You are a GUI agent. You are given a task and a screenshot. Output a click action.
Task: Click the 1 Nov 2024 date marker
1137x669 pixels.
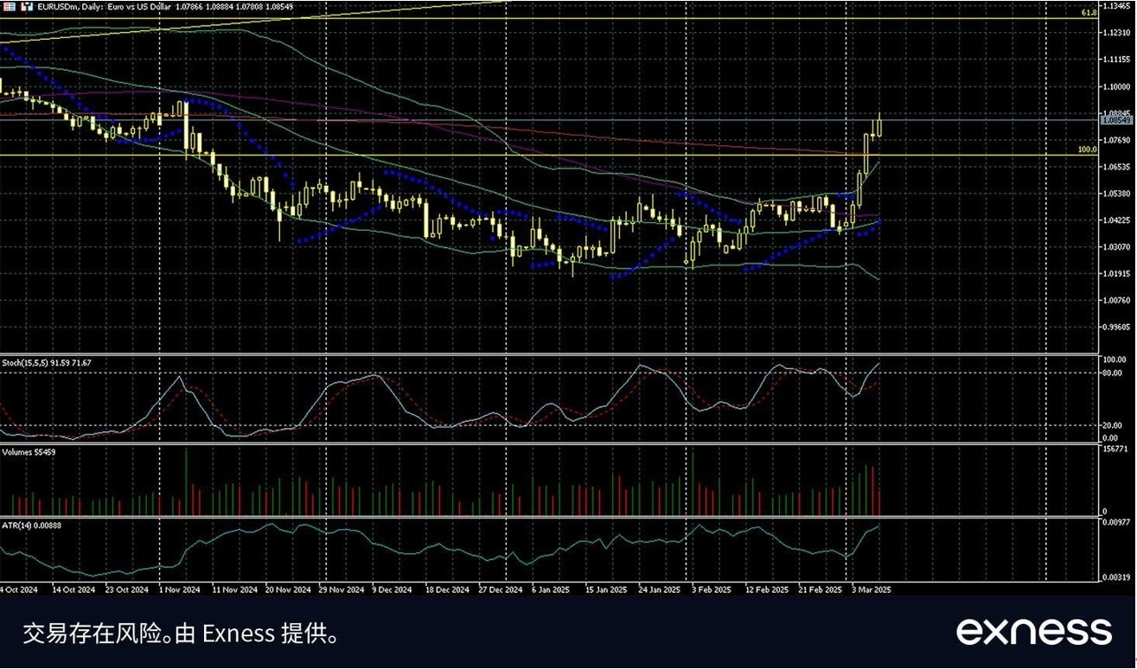pyautogui.click(x=180, y=589)
